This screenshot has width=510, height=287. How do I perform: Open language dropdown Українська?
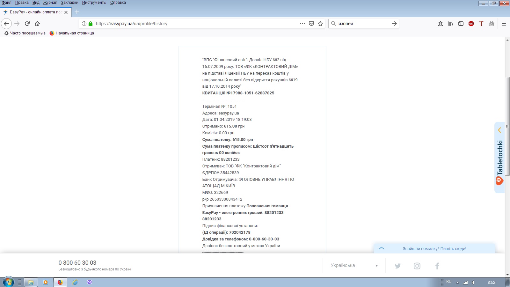(x=354, y=265)
